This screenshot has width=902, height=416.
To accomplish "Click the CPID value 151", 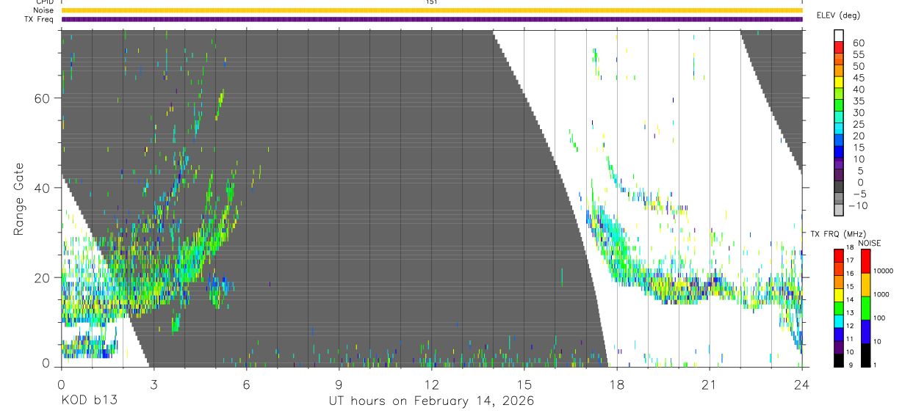I will pos(431,2).
